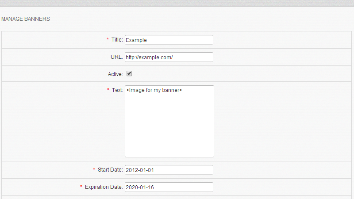This screenshot has width=354, height=199.
Task: Click the MANAGE BANNERS heading
Action: (x=26, y=19)
